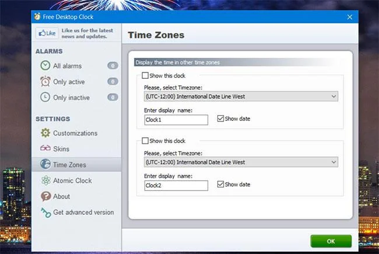Select Get advanced version link
Screen dimensions: 379x254
(76, 213)
